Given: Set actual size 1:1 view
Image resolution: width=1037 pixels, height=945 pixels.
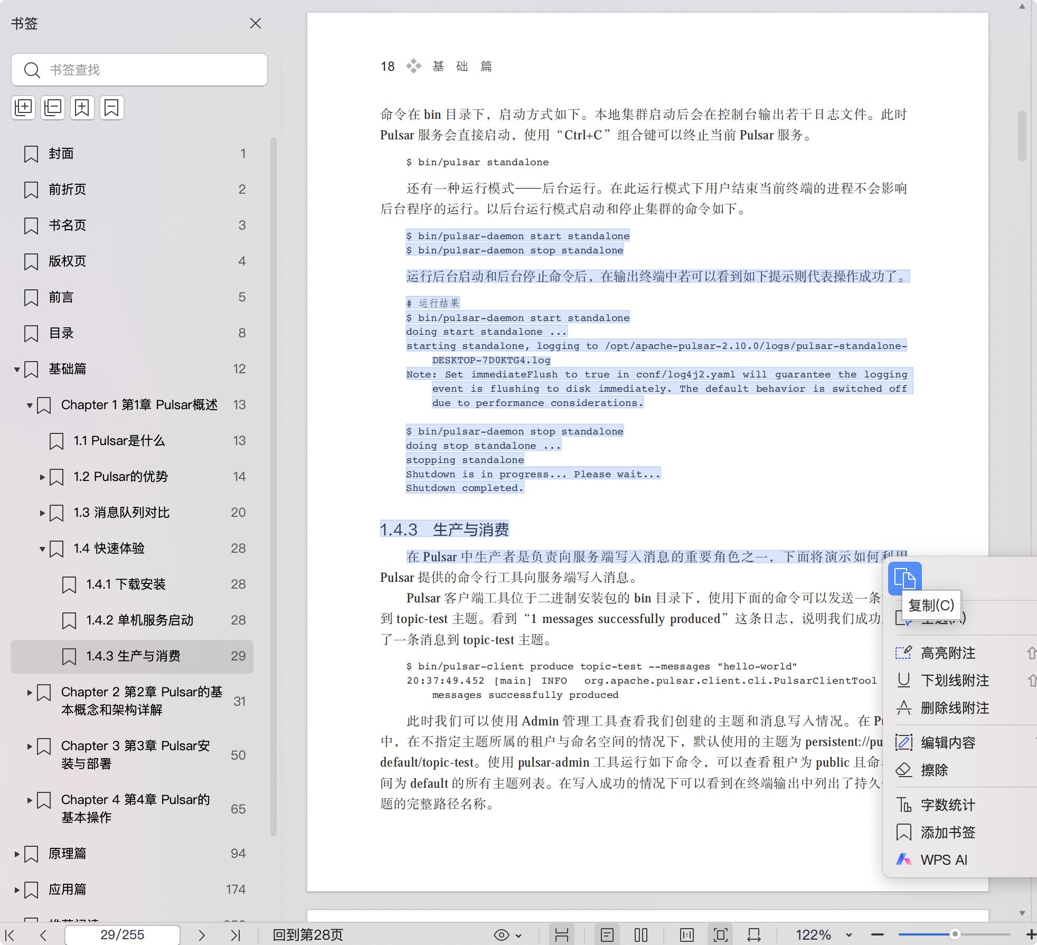Looking at the screenshot, I should pos(686,935).
